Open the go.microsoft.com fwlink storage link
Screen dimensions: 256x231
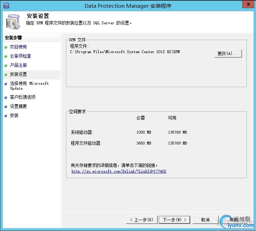(119, 171)
